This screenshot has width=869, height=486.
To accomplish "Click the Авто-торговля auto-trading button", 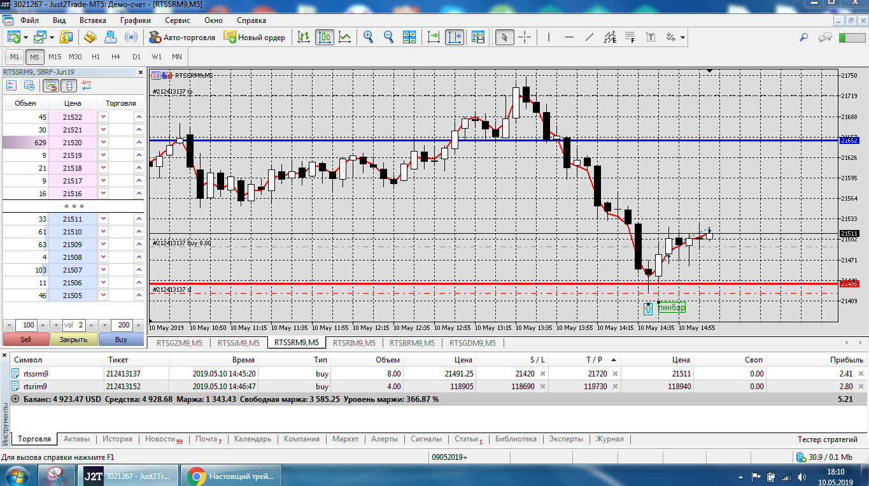I will point(182,38).
